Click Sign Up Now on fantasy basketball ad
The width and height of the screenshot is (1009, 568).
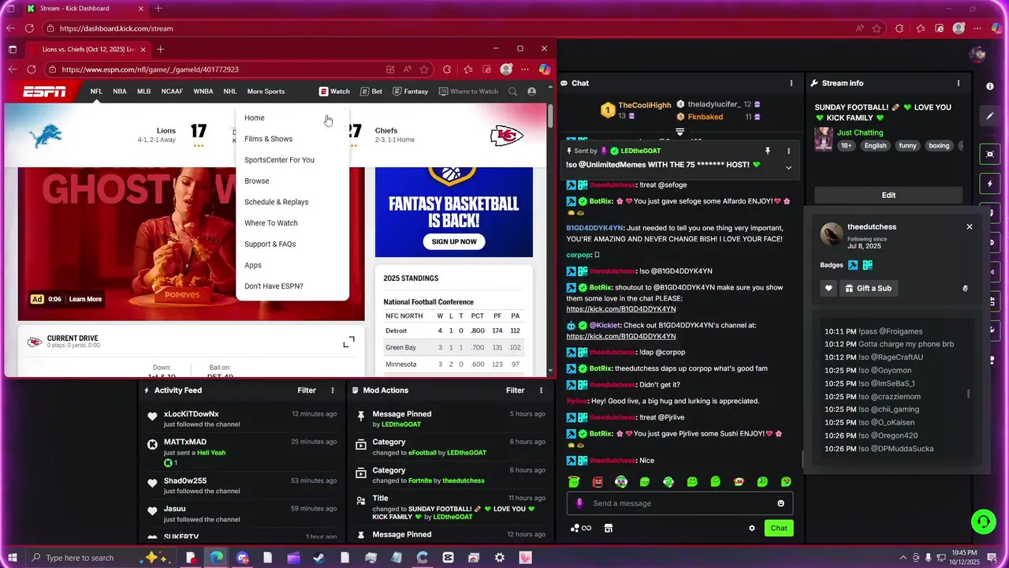pyautogui.click(x=454, y=241)
